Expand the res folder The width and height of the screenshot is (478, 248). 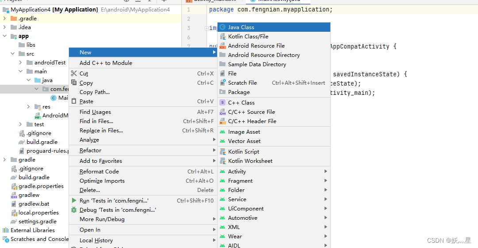click(x=28, y=106)
